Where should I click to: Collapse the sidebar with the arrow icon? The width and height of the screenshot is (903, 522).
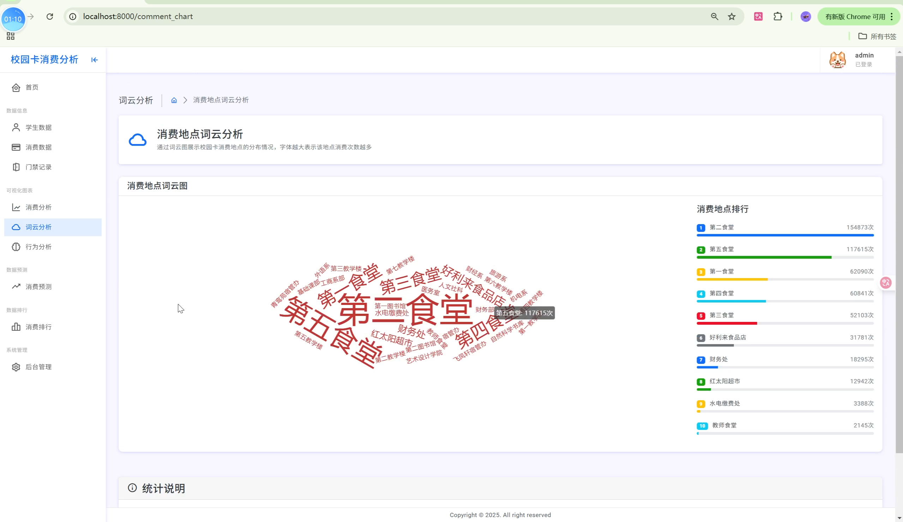click(94, 60)
